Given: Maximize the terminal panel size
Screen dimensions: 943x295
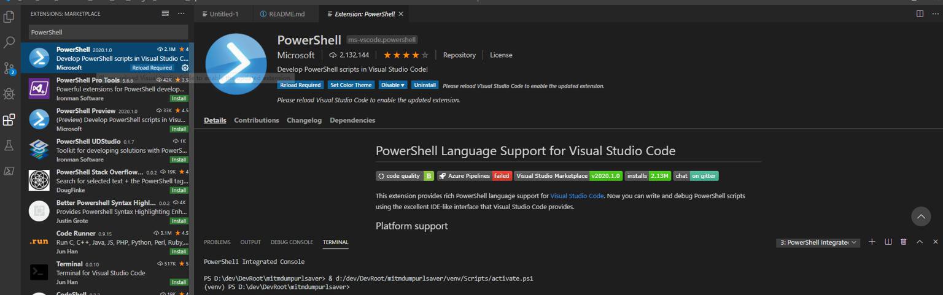Looking at the screenshot, I should [920, 242].
